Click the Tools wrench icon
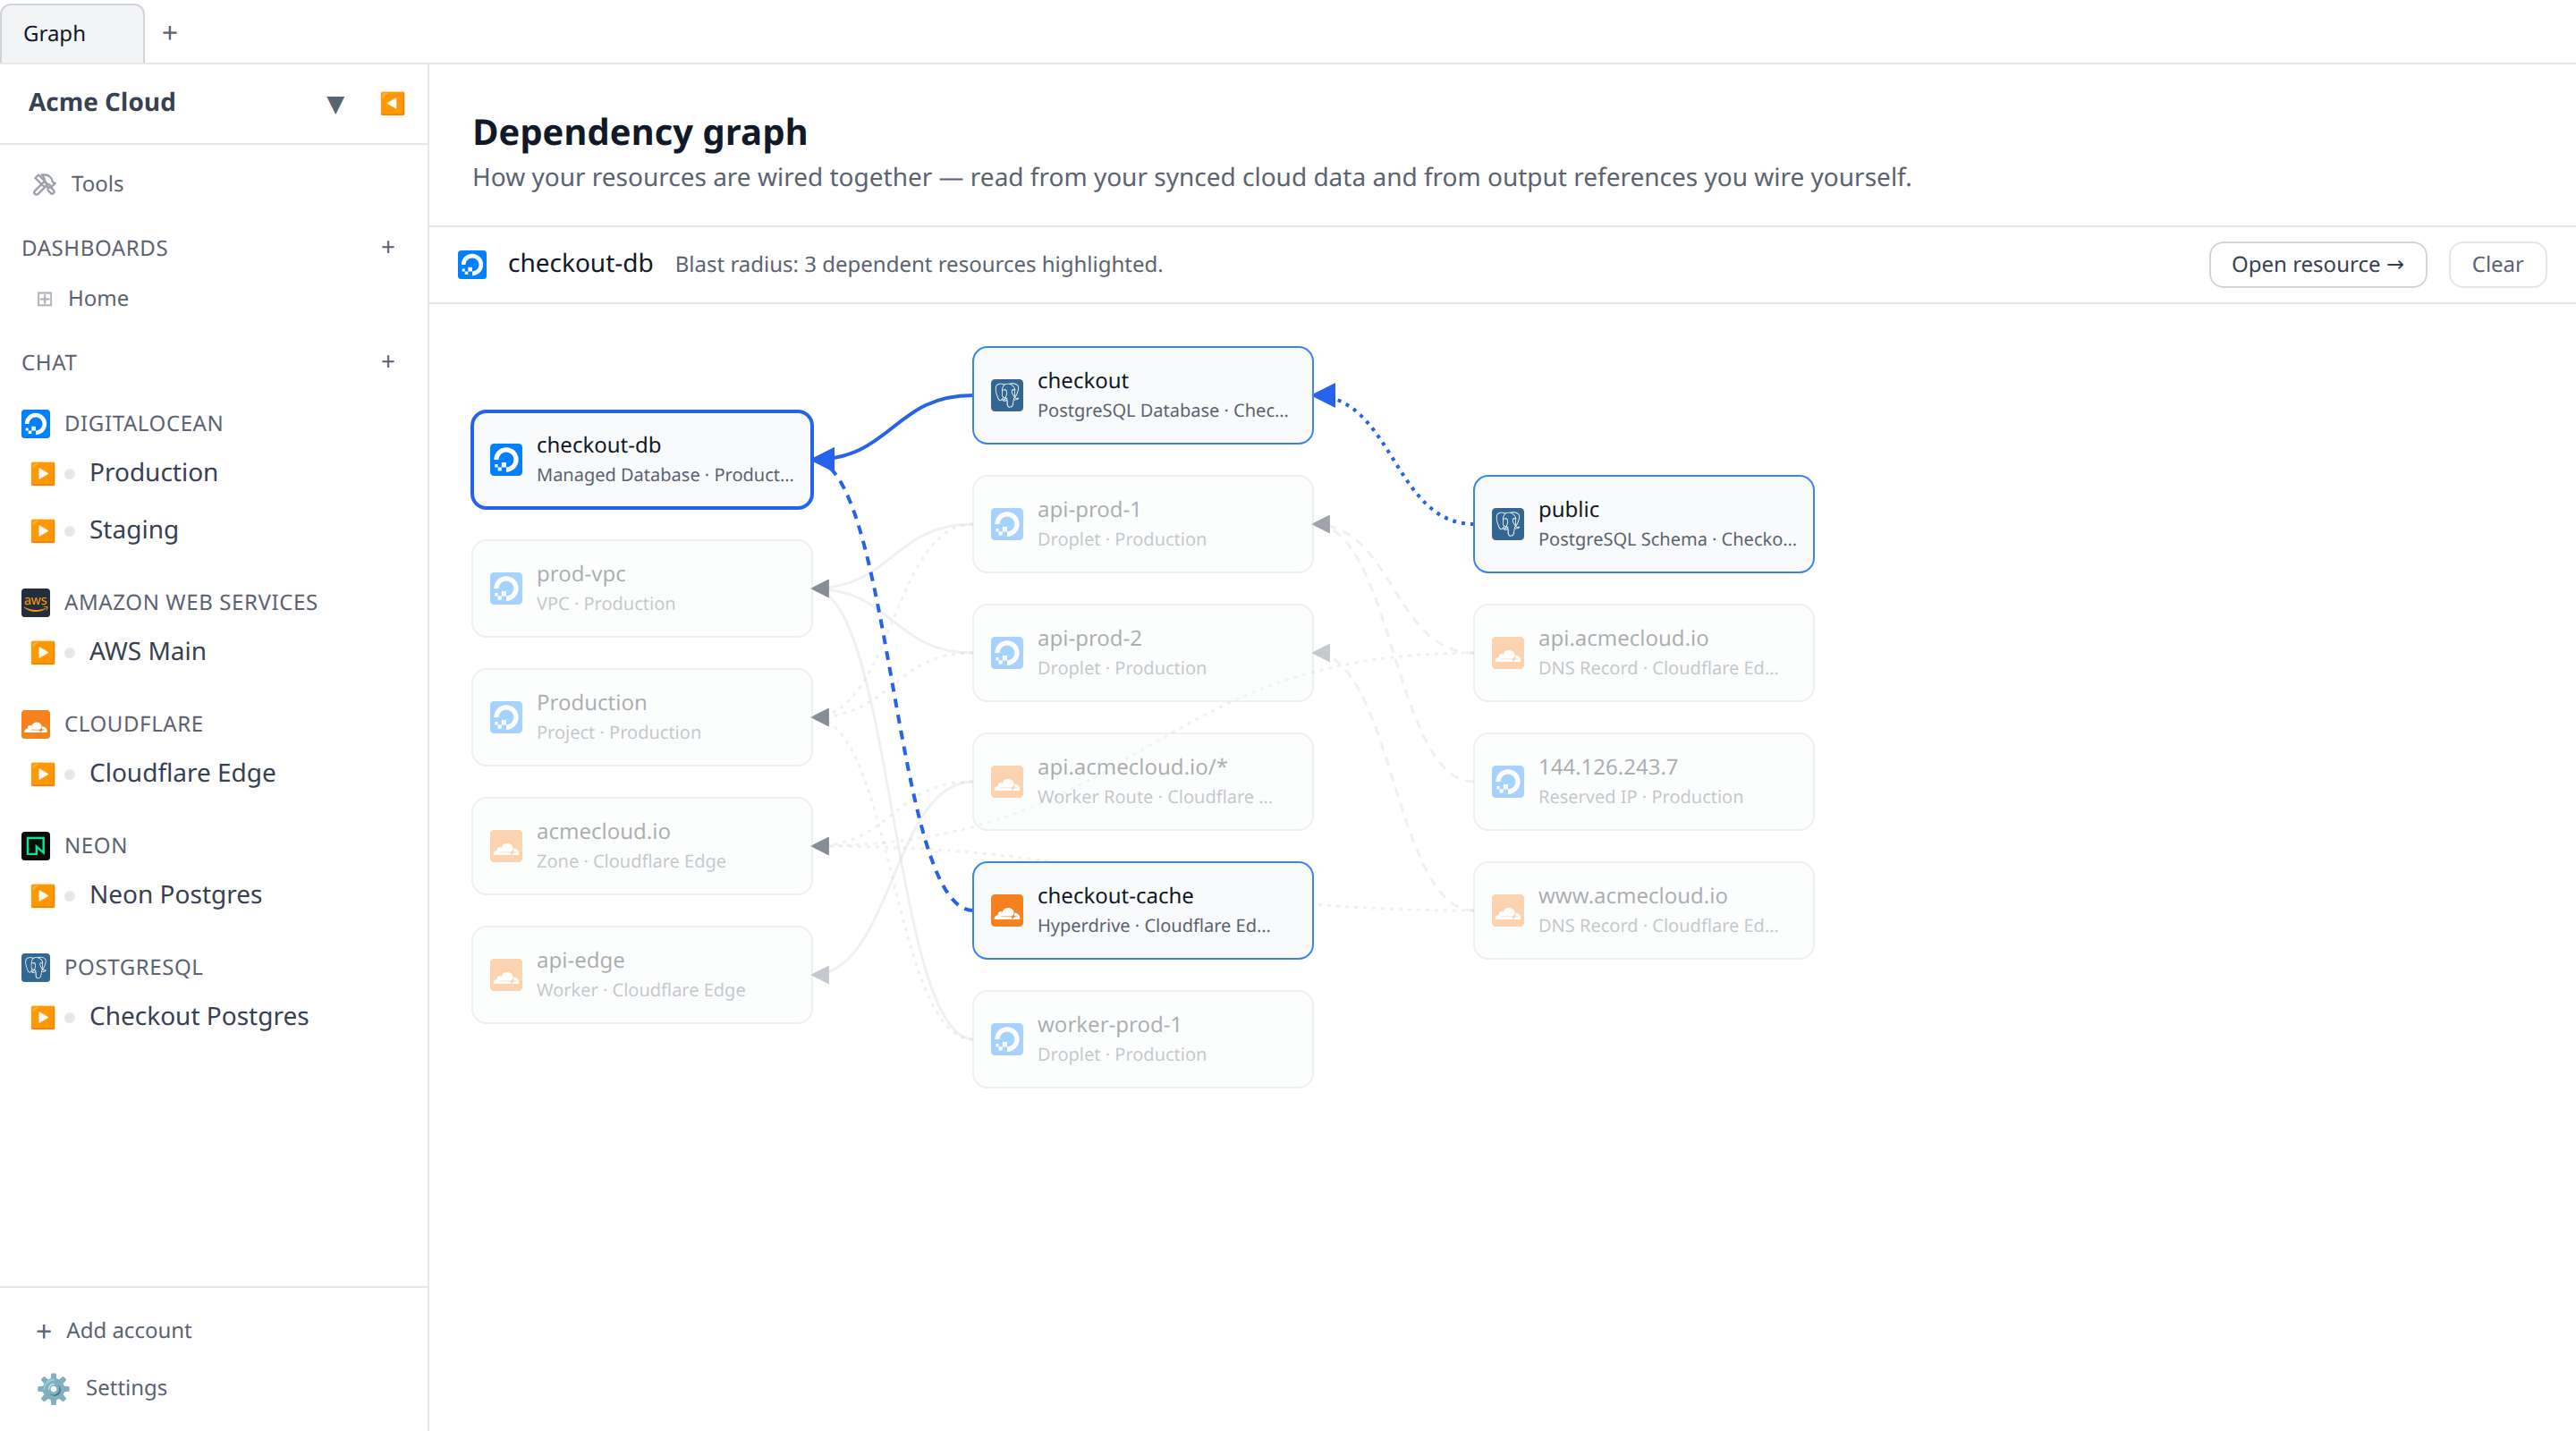The image size is (2576, 1431). [x=44, y=184]
